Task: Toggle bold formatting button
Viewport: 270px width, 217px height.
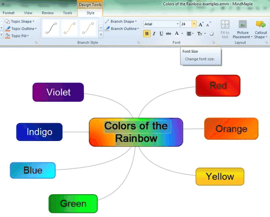Action: pos(147,33)
